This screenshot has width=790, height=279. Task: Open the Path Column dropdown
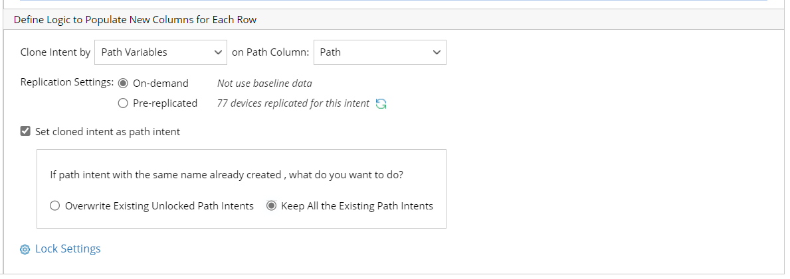[x=379, y=52]
